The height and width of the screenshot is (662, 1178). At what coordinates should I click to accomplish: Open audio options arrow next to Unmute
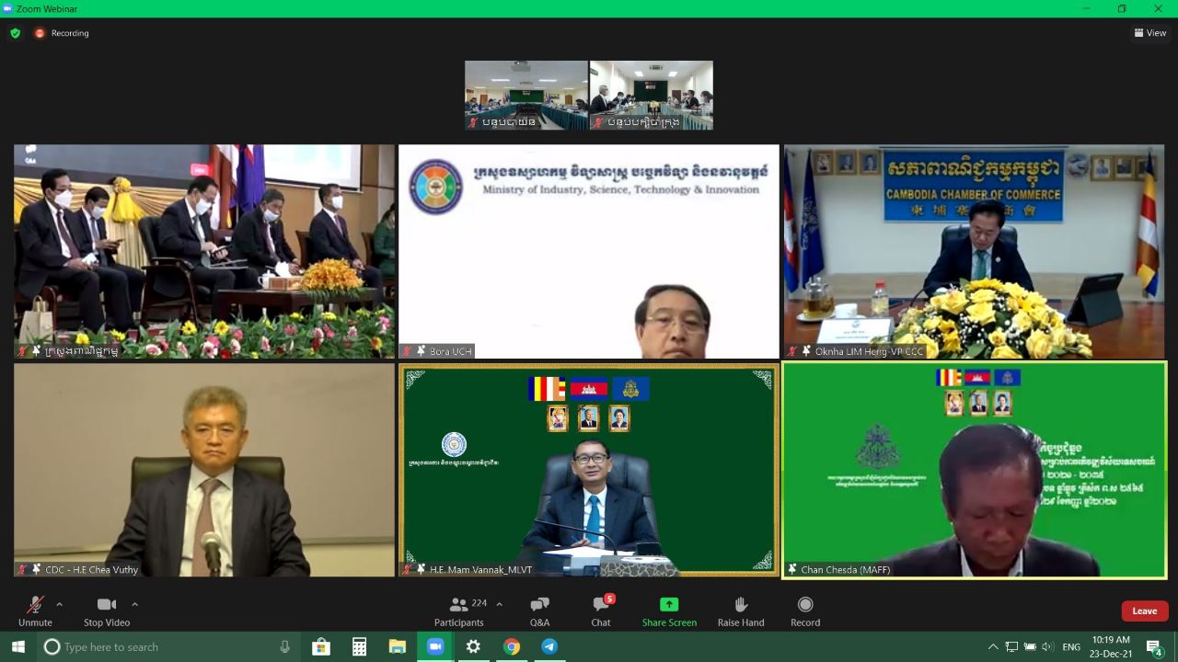point(59,604)
